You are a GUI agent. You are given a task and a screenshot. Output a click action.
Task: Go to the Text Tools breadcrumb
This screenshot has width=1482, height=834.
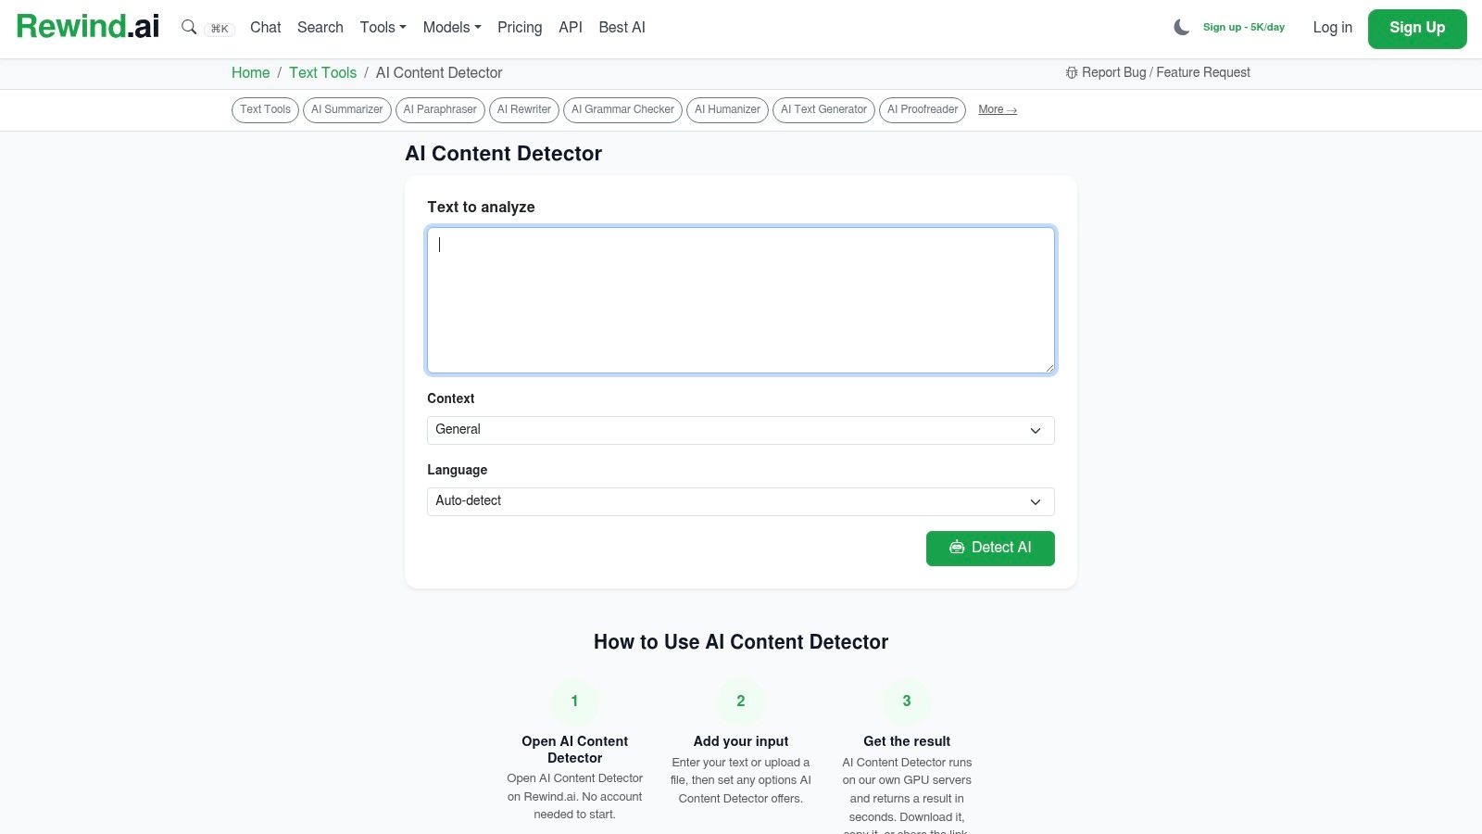(x=322, y=72)
